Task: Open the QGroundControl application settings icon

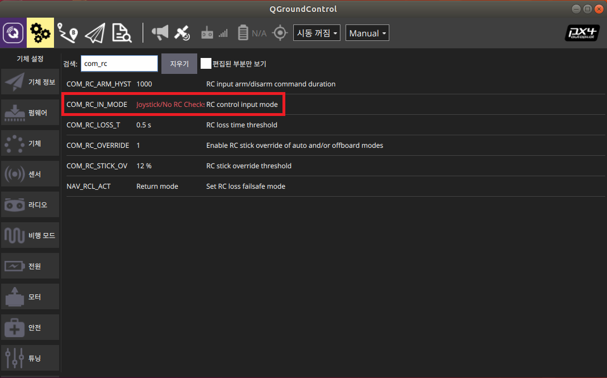Action: 13,33
